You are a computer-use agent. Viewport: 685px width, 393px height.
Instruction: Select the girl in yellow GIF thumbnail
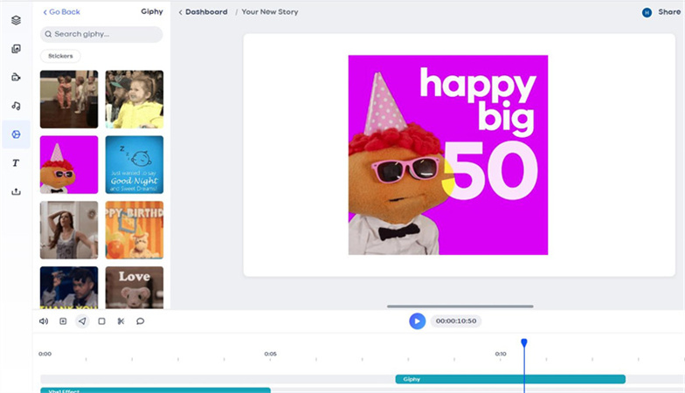pyautogui.click(x=135, y=100)
